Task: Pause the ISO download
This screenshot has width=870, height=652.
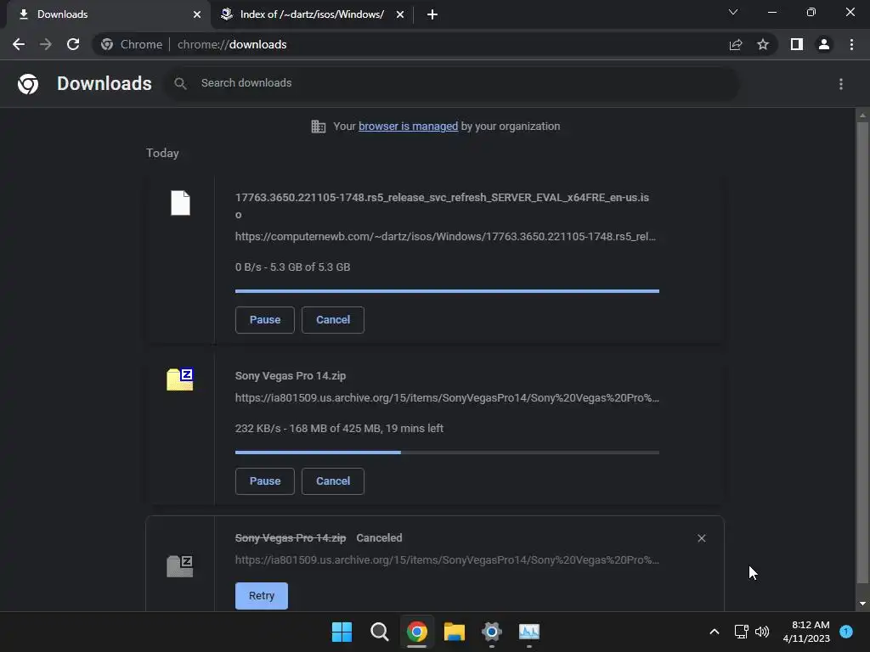Action: tap(265, 320)
